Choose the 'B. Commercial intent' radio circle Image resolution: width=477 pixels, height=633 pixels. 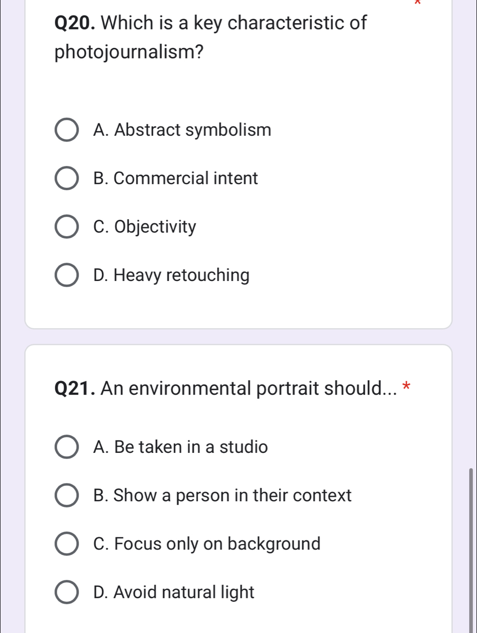pyautogui.click(x=67, y=178)
